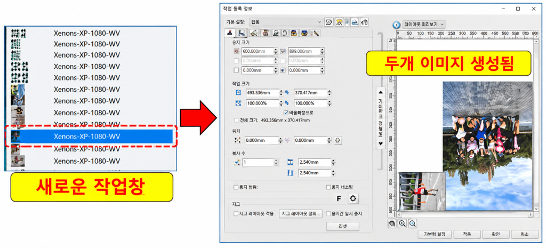Open the gear settings button beside F

coord(353,198)
